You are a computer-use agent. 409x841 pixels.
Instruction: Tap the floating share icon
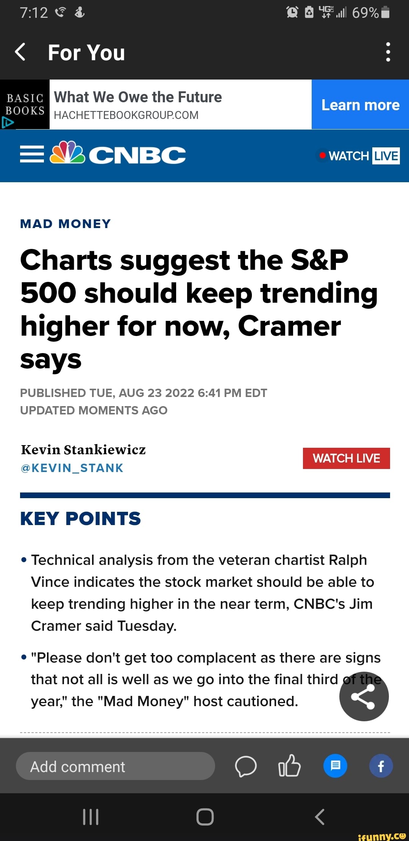(x=364, y=696)
